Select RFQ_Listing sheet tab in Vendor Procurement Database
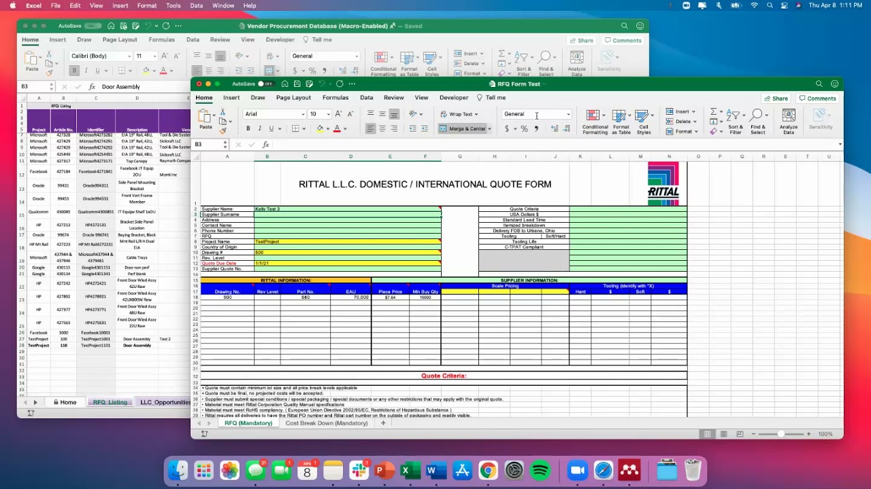The height and width of the screenshot is (489, 871). 110,402
